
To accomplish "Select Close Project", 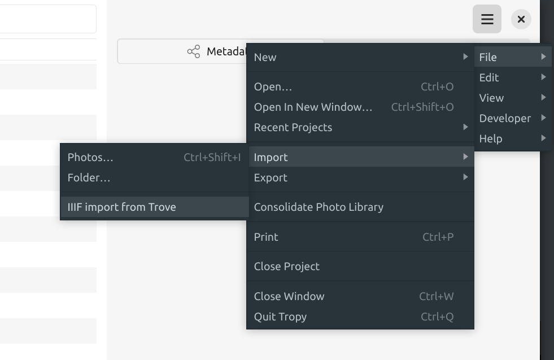I will click(360, 266).
